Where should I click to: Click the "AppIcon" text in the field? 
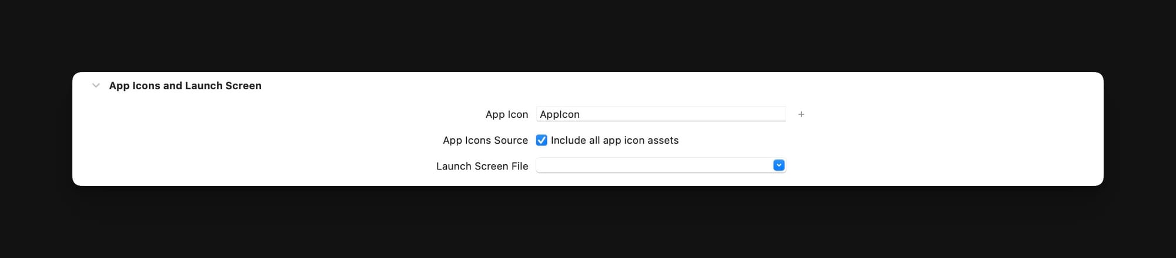[560, 114]
